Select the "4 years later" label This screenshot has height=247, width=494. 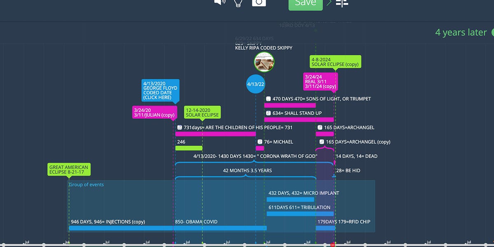coord(461,32)
